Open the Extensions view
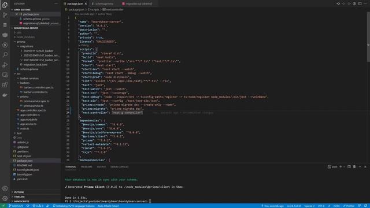The image size is (370, 208). tap(5, 85)
